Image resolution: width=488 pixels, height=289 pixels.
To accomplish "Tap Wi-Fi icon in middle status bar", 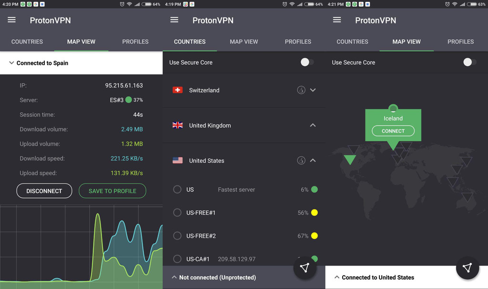I will pos(292,4).
